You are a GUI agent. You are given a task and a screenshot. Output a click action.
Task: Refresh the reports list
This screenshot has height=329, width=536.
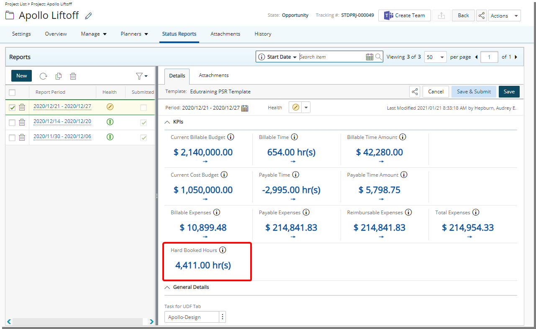coord(44,76)
